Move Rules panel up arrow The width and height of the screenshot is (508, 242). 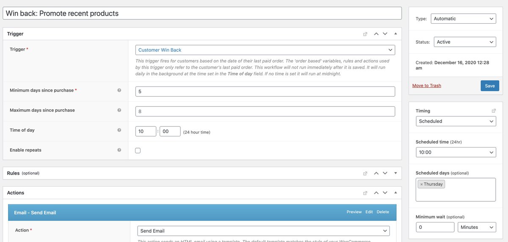click(x=376, y=173)
